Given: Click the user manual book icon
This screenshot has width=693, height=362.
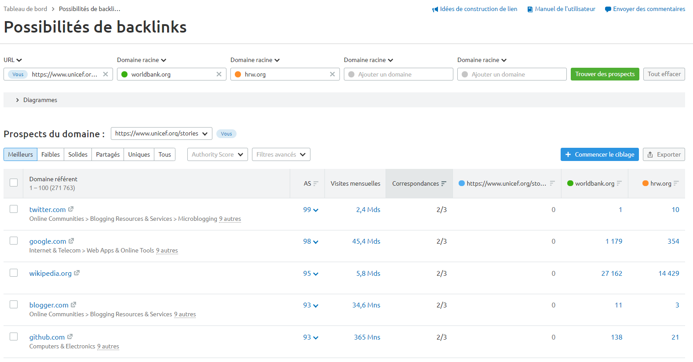Looking at the screenshot, I should click(530, 9).
